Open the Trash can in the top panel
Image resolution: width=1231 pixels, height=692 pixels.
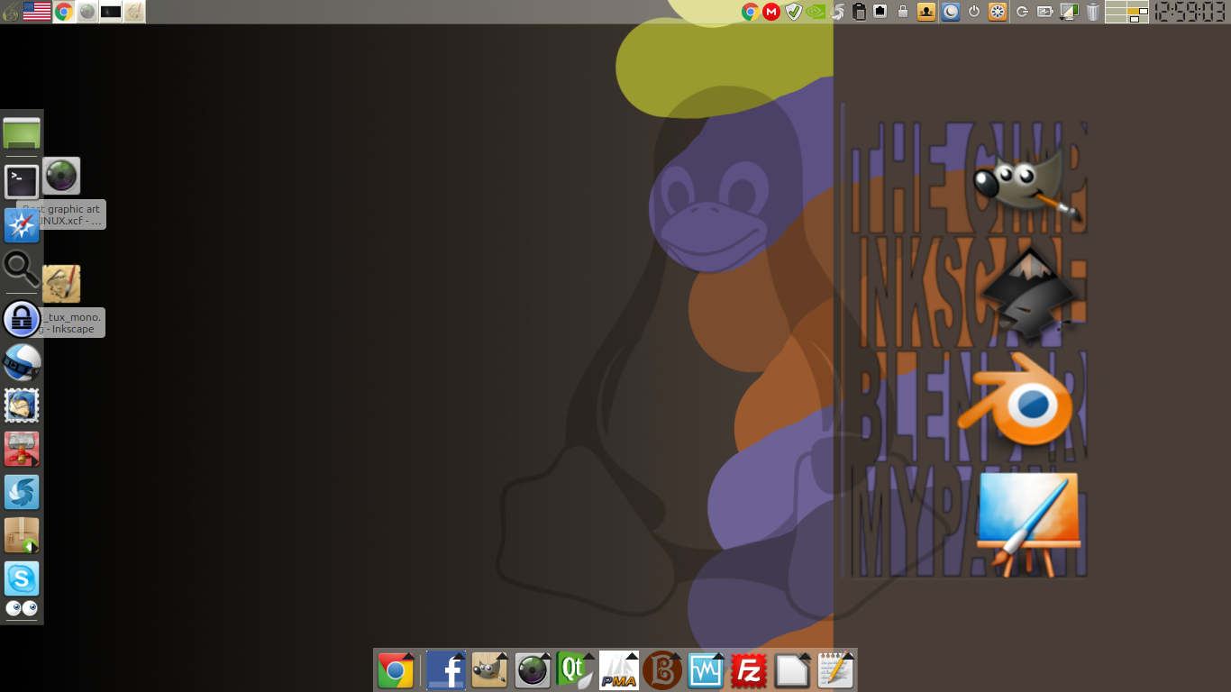(x=1093, y=12)
